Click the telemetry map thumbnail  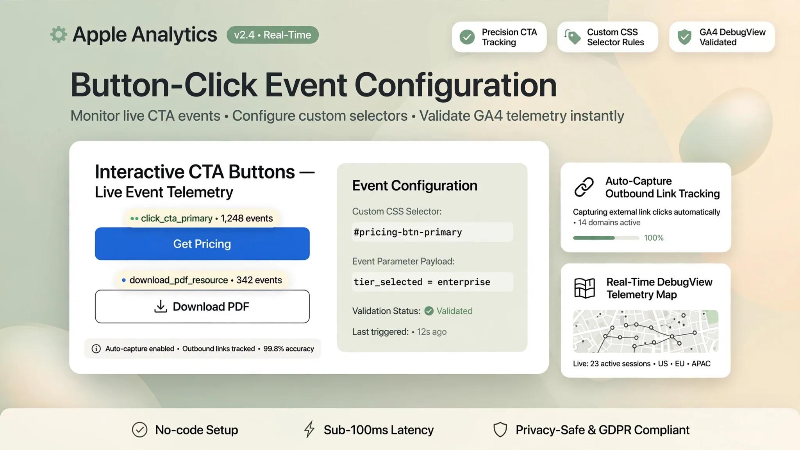(x=646, y=331)
